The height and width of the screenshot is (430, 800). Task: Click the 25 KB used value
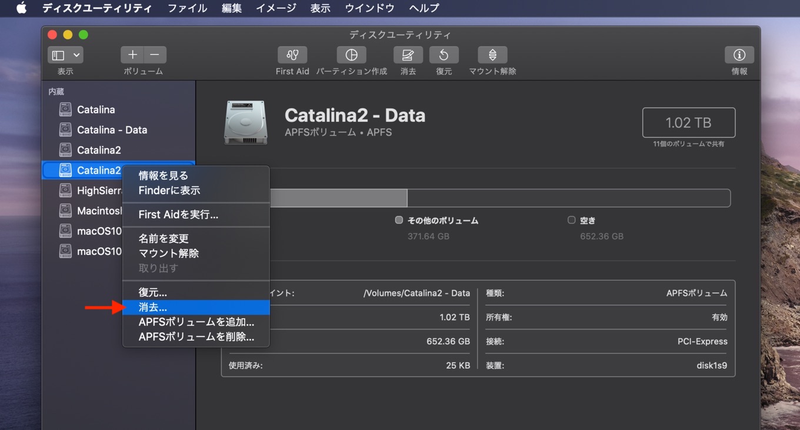[458, 365]
